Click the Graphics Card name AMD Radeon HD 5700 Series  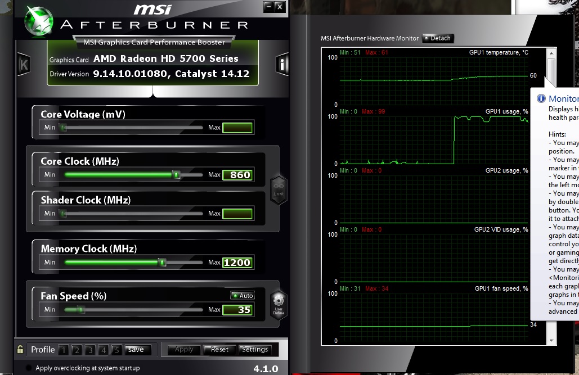point(166,58)
